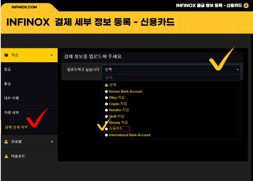253x181 pixels.
Task: Pick the Crypto 지갑 radio option
Action: coord(106,104)
